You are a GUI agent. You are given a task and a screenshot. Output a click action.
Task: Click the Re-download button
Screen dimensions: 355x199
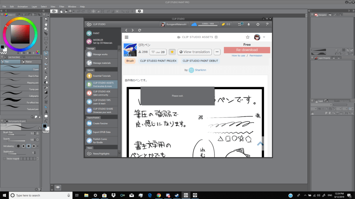[x=247, y=50]
